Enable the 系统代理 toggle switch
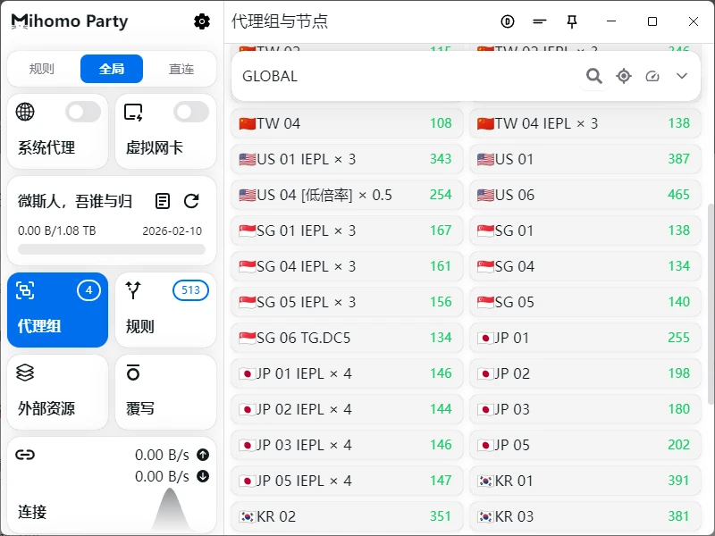 click(83, 112)
